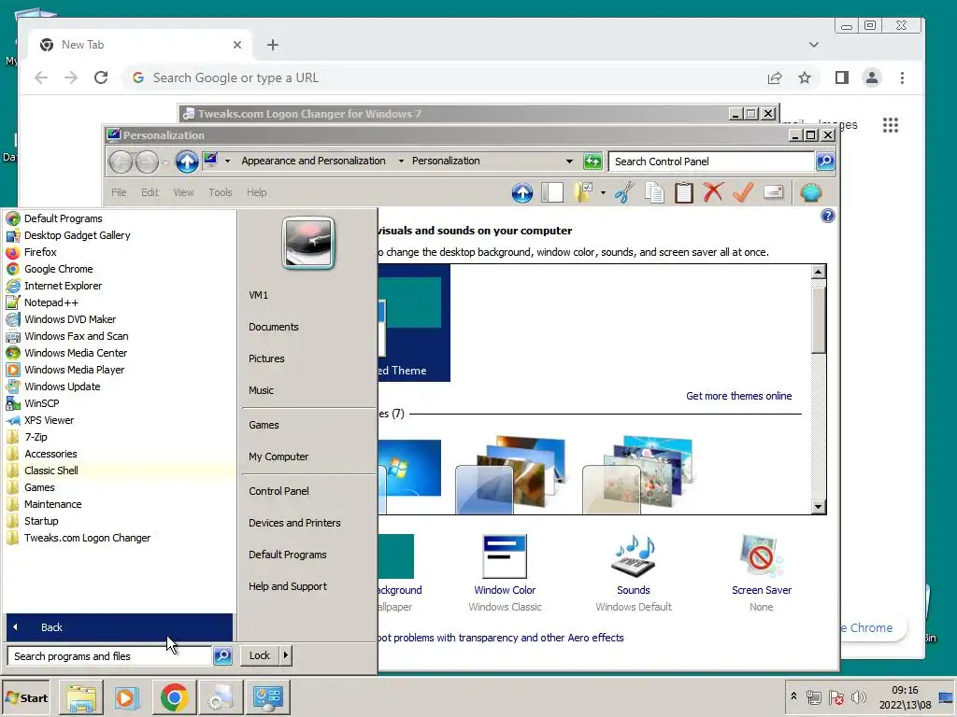
Task: Click the taskbar clock
Action: pos(905,697)
